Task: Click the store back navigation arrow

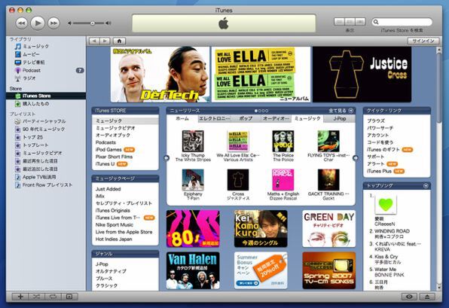Action: (94, 41)
